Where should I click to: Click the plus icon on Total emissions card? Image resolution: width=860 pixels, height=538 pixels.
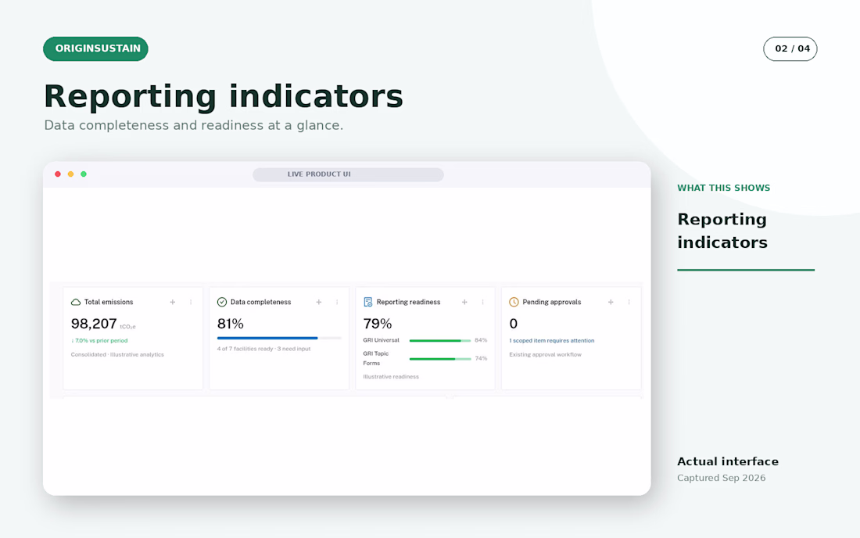coord(172,302)
